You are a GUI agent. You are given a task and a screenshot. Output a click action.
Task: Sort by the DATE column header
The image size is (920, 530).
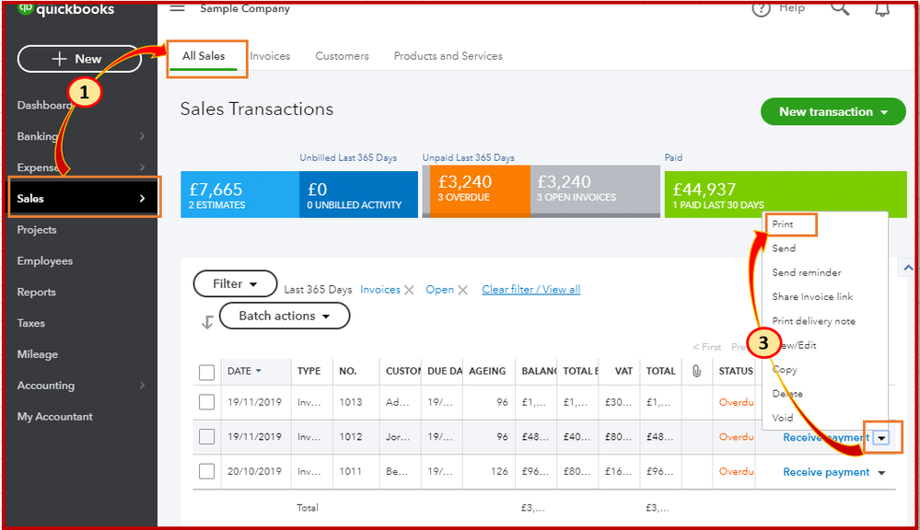(x=244, y=371)
